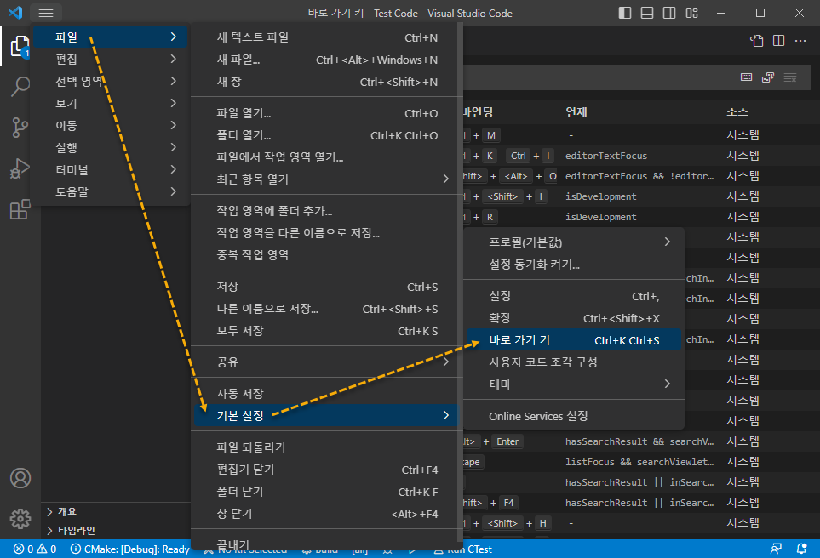
Task: Click 모두 저장 menu entry
Action: [326, 331]
